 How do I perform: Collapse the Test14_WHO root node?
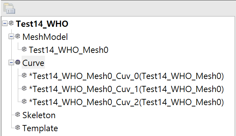[x=5, y=23]
